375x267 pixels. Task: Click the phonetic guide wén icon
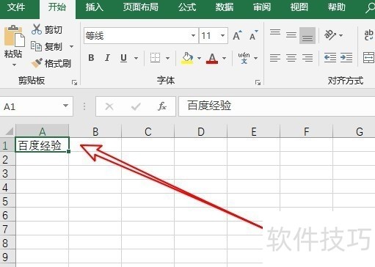(244, 58)
